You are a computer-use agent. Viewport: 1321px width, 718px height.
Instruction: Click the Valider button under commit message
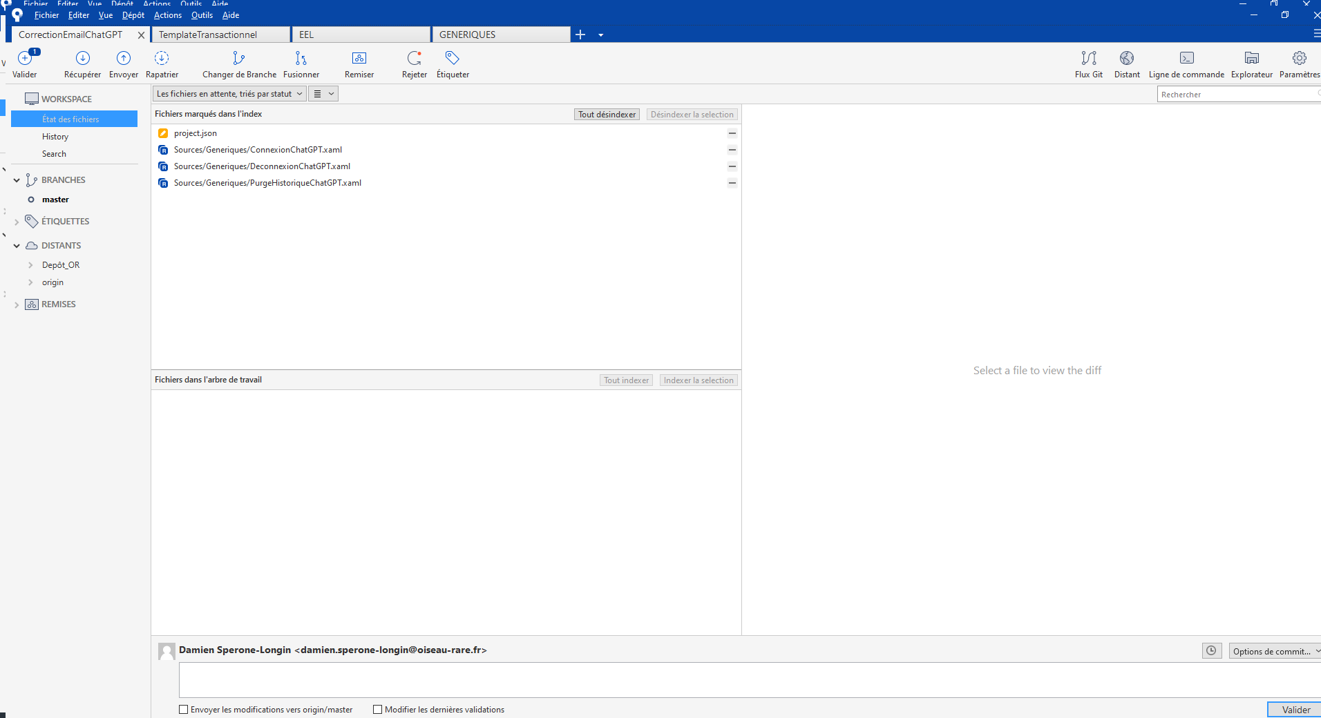(1295, 710)
